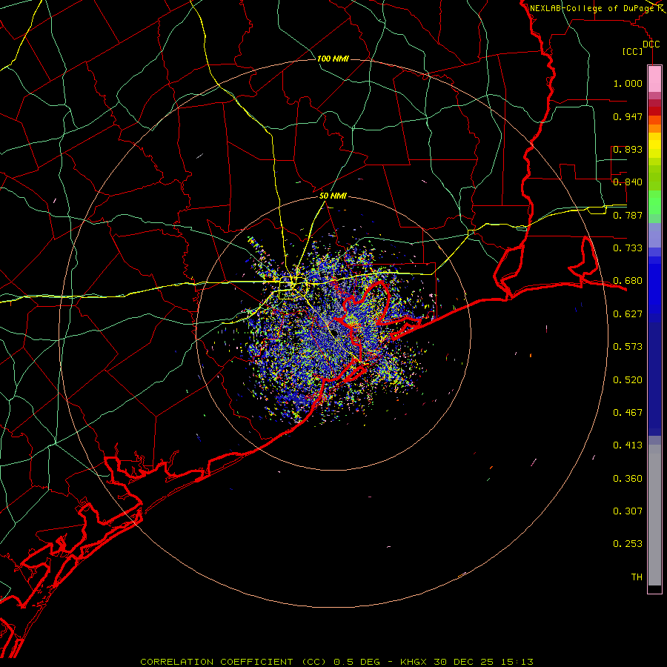Pick the pink swatch atop the color bar
The image size is (667, 667).
click(x=654, y=79)
